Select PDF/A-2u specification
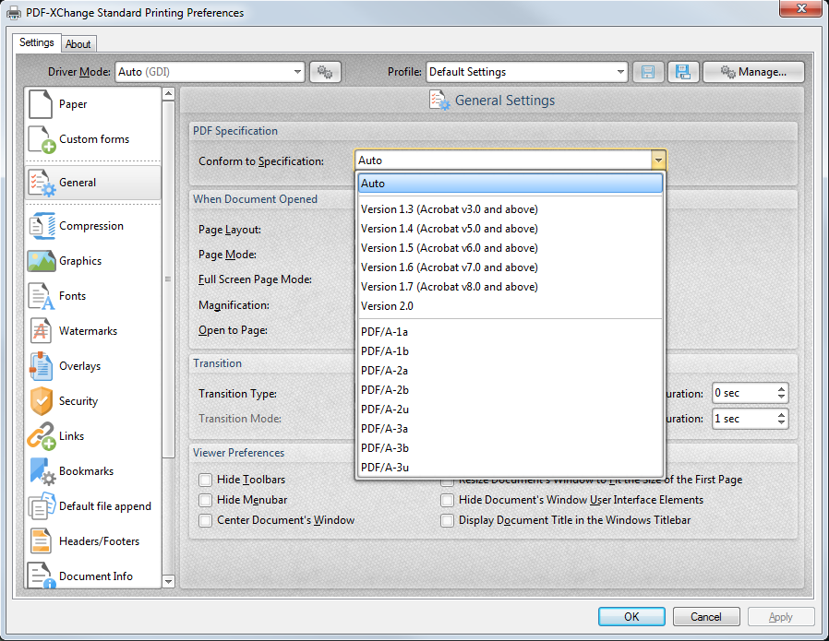Screen dimensions: 829x641 pos(511,410)
